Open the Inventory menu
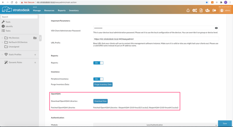The height and width of the screenshot is (127, 233). (74, 10)
